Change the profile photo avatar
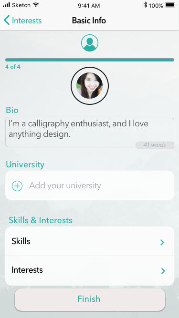The height and width of the screenshot is (318, 179). click(x=90, y=86)
